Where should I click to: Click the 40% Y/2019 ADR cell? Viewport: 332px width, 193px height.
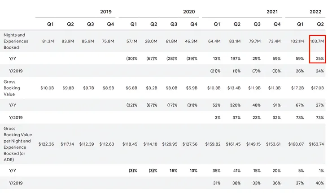pos(319,183)
